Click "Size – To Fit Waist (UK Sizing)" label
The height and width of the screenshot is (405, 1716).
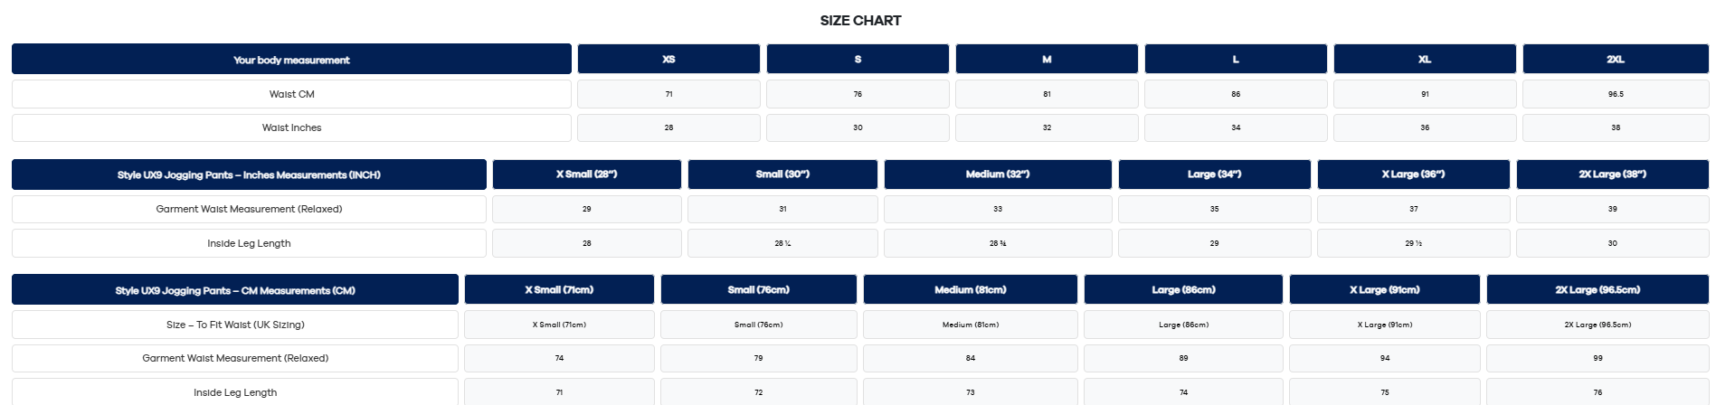235,325
